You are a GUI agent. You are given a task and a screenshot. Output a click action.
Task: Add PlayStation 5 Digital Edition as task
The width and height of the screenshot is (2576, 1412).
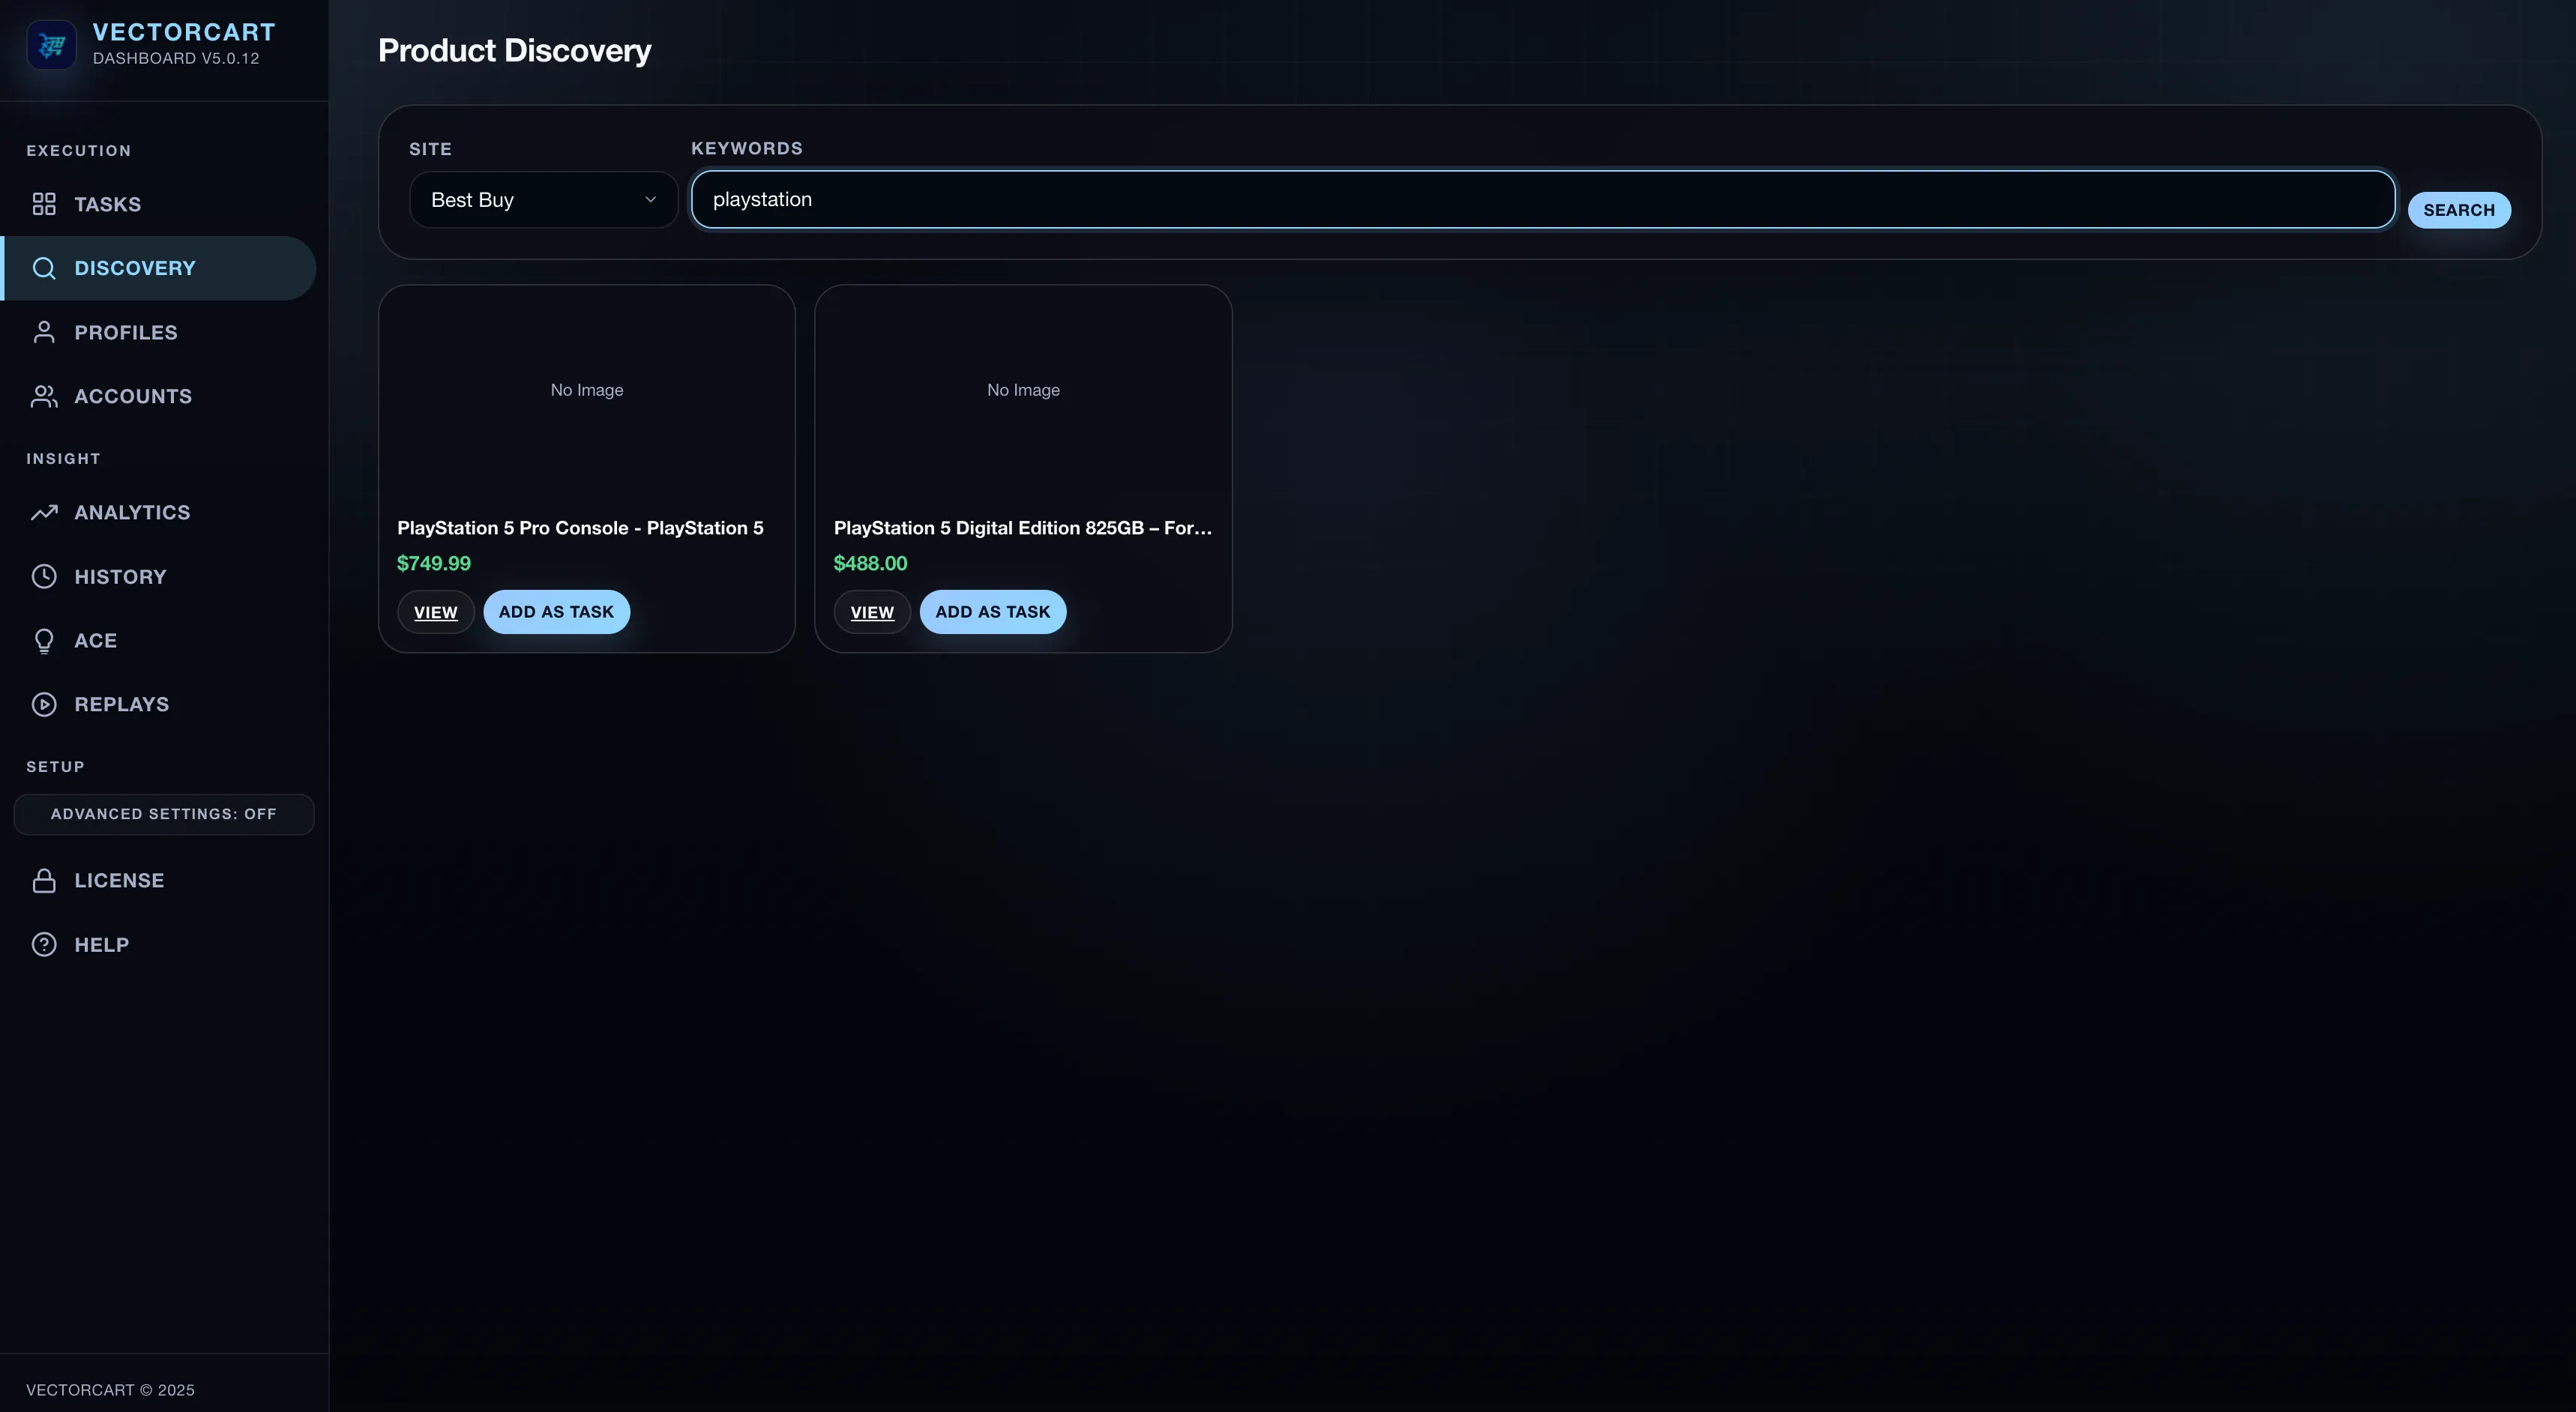click(x=992, y=611)
